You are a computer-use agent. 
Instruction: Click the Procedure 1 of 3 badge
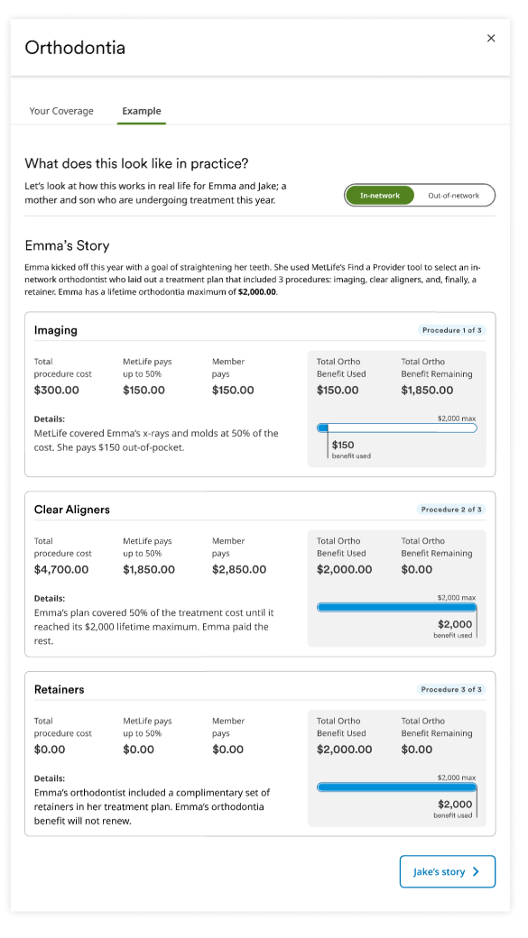click(x=452, y=330)
